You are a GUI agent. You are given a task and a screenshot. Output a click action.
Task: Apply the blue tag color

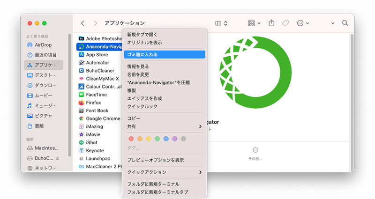tap(166, 139)
